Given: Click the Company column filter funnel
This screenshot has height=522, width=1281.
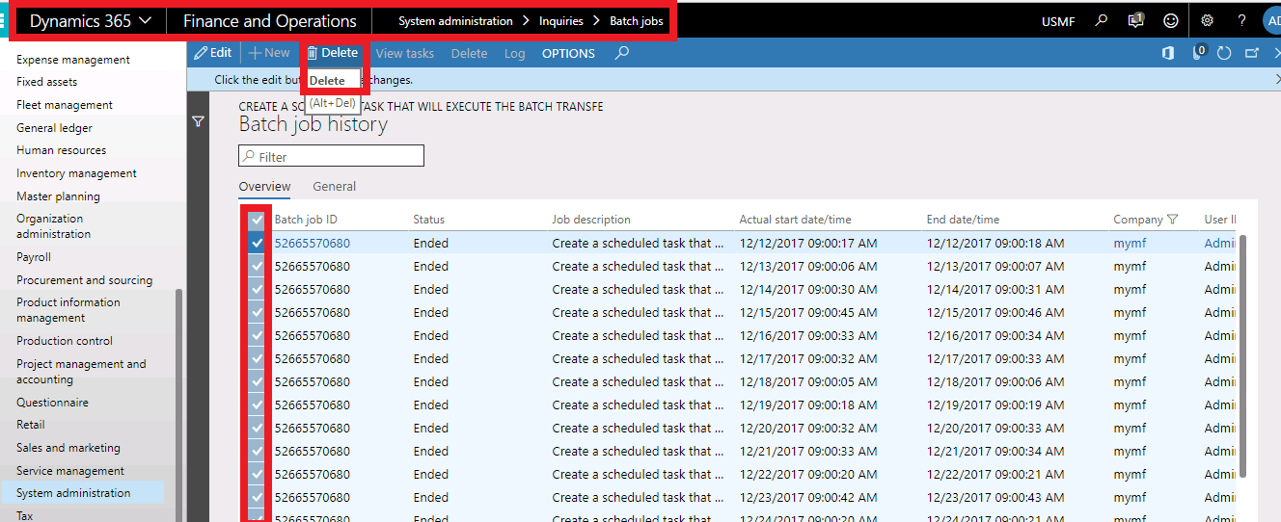Looking at the screenshot, I should [x=1173, y=220].
